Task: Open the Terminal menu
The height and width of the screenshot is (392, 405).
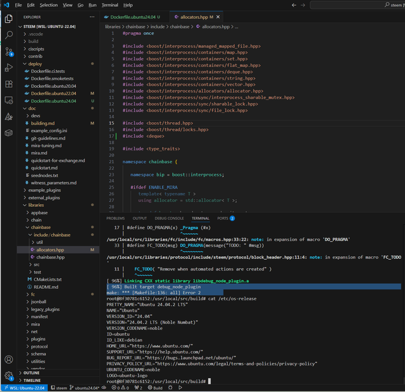Action: point(109,5)
